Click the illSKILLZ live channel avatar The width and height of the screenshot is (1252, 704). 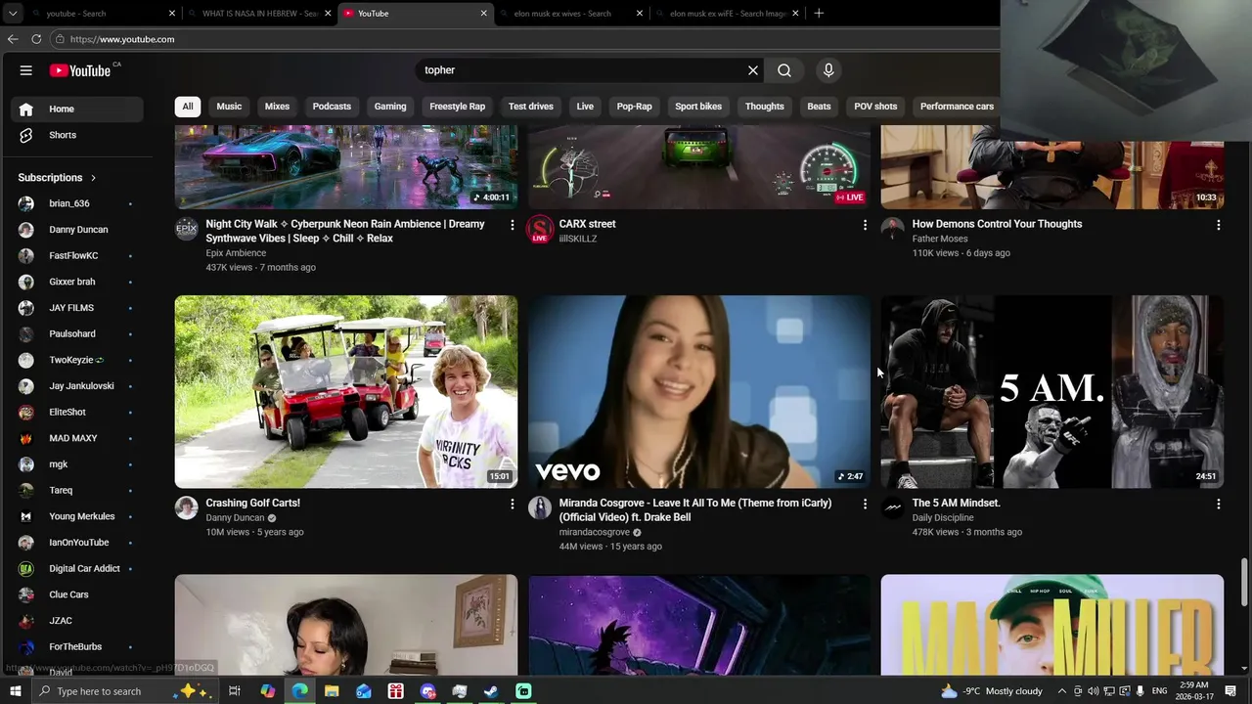[x=540, y=230]
